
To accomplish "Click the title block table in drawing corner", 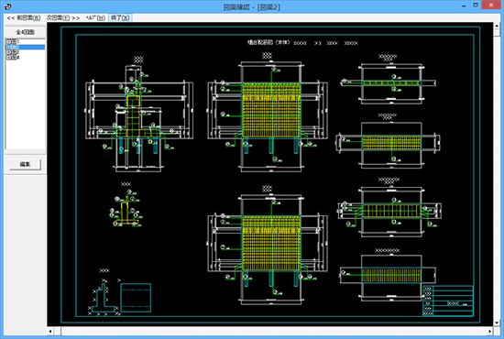I will [x=448, y=301].
